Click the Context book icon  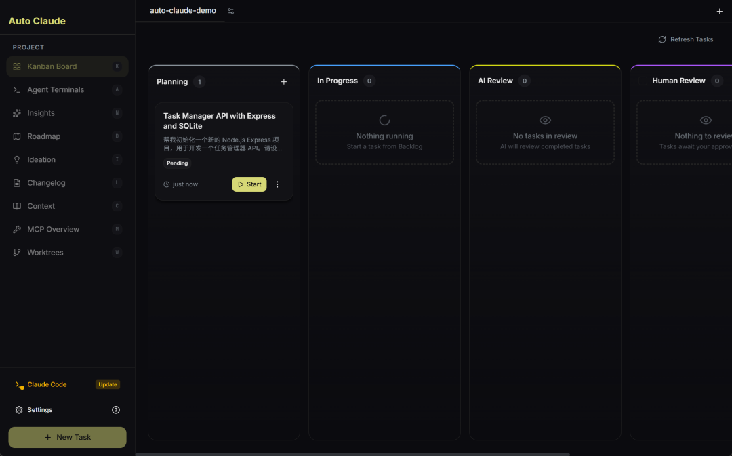pos(17,206)
